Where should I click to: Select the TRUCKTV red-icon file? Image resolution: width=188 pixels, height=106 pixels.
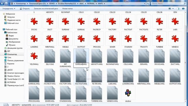tap(144, 40)
